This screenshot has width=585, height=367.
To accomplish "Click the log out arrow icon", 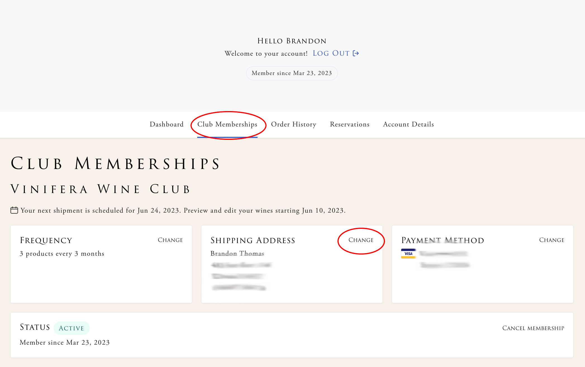I will coord(356,53).
